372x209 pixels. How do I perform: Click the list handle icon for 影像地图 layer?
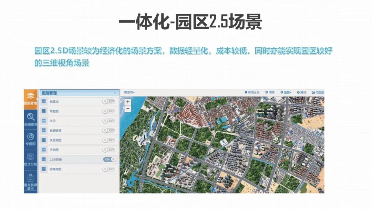click(x=44, y=169)
